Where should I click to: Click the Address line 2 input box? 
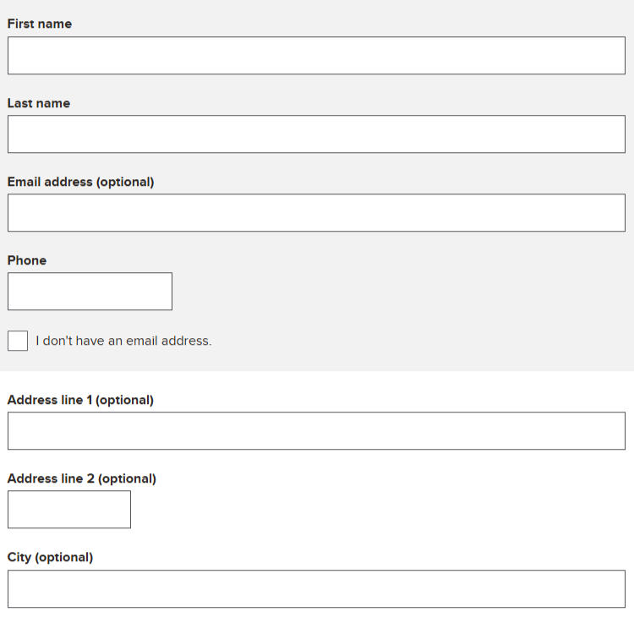point(69,510)
